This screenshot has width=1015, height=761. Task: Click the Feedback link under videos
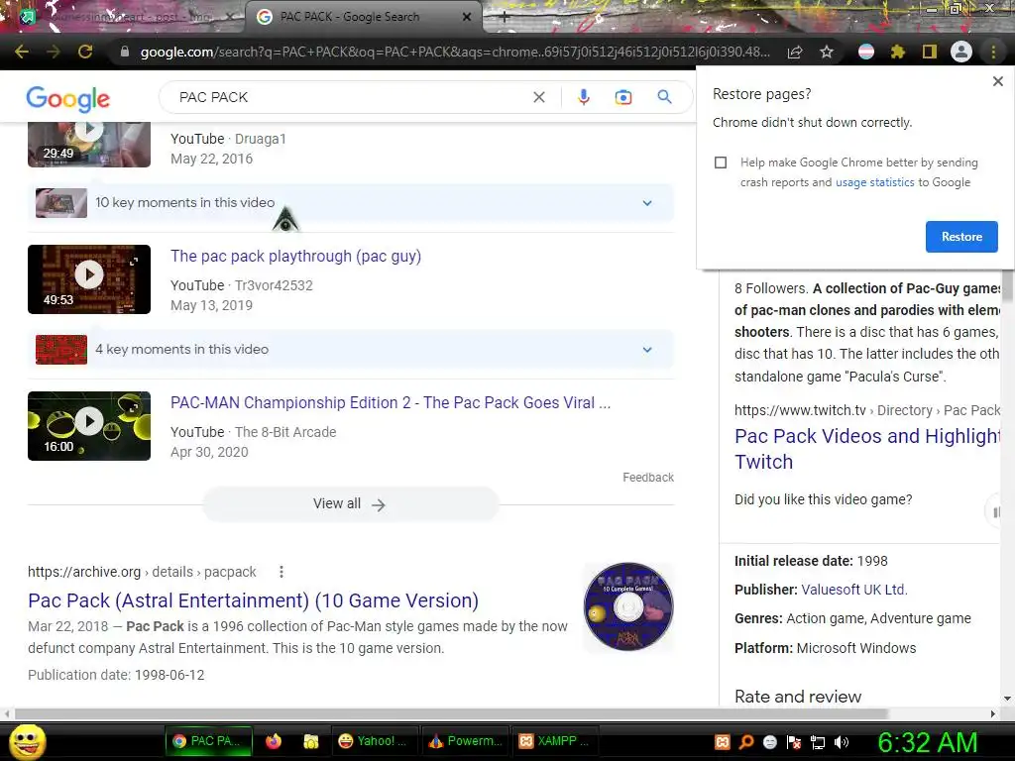(648, 478)
